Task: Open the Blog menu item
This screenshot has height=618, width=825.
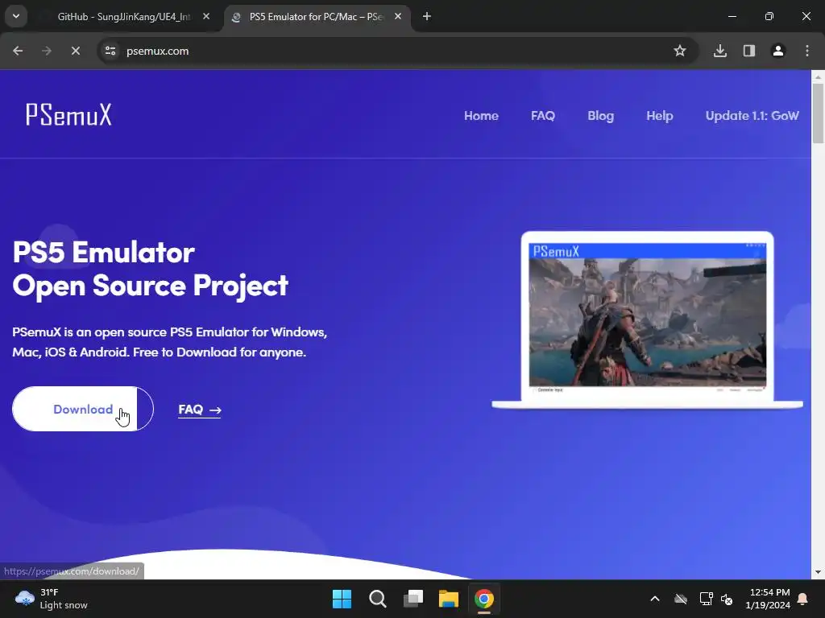Action: [x=601, y=116]
